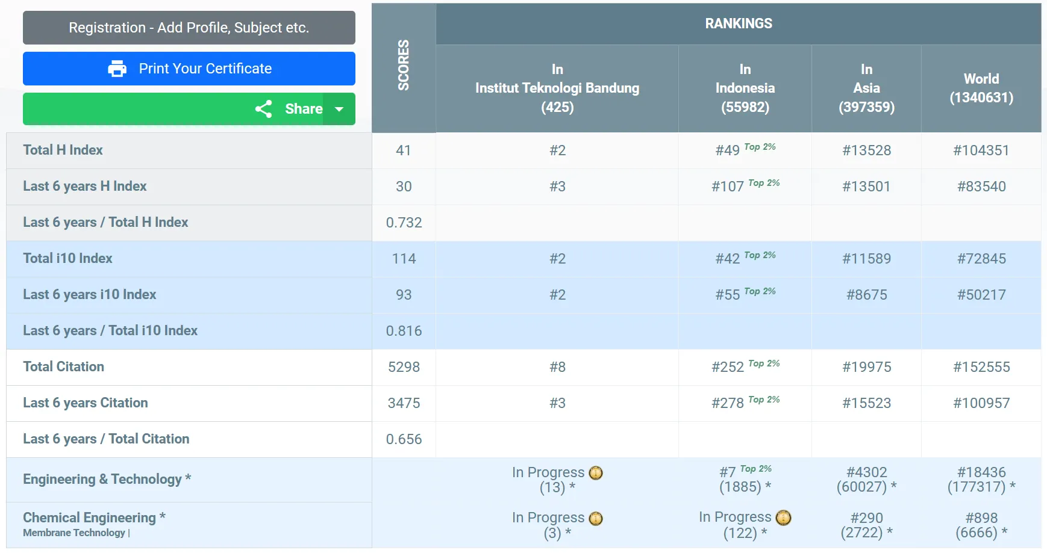This screenshot has height=553, width=1047.
Task: Select the Total H Index row label
Action: (63, 150)
